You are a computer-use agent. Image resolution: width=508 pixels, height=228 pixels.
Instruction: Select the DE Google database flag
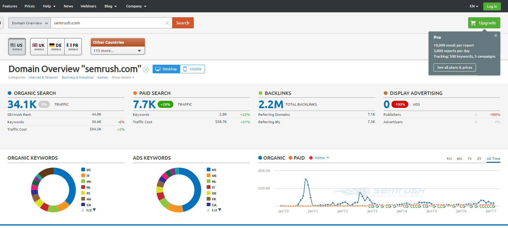(x=56, y=47)
